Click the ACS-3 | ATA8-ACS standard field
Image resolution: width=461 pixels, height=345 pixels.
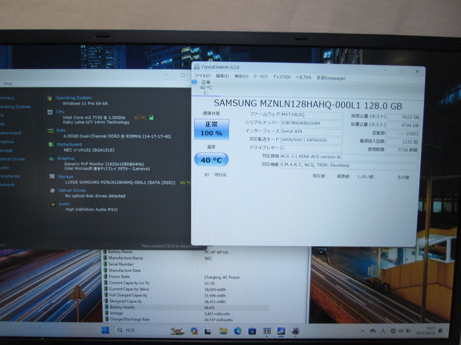[x=349, y=157]
